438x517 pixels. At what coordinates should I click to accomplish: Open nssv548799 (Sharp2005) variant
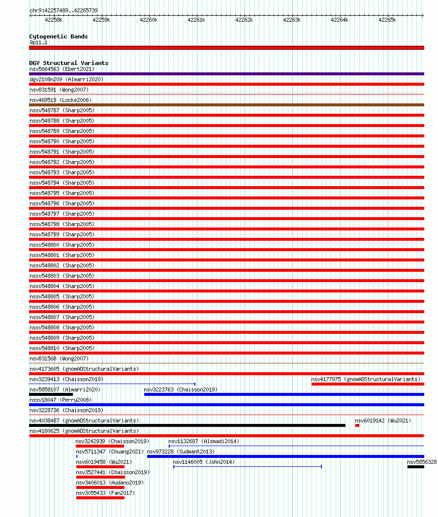62,234
